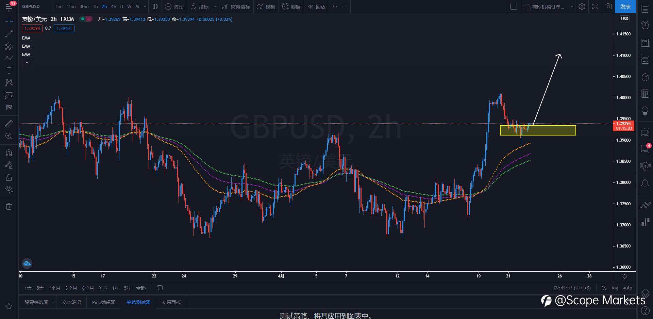
Task: Open the go to date icon
Action: coord(160,288)
